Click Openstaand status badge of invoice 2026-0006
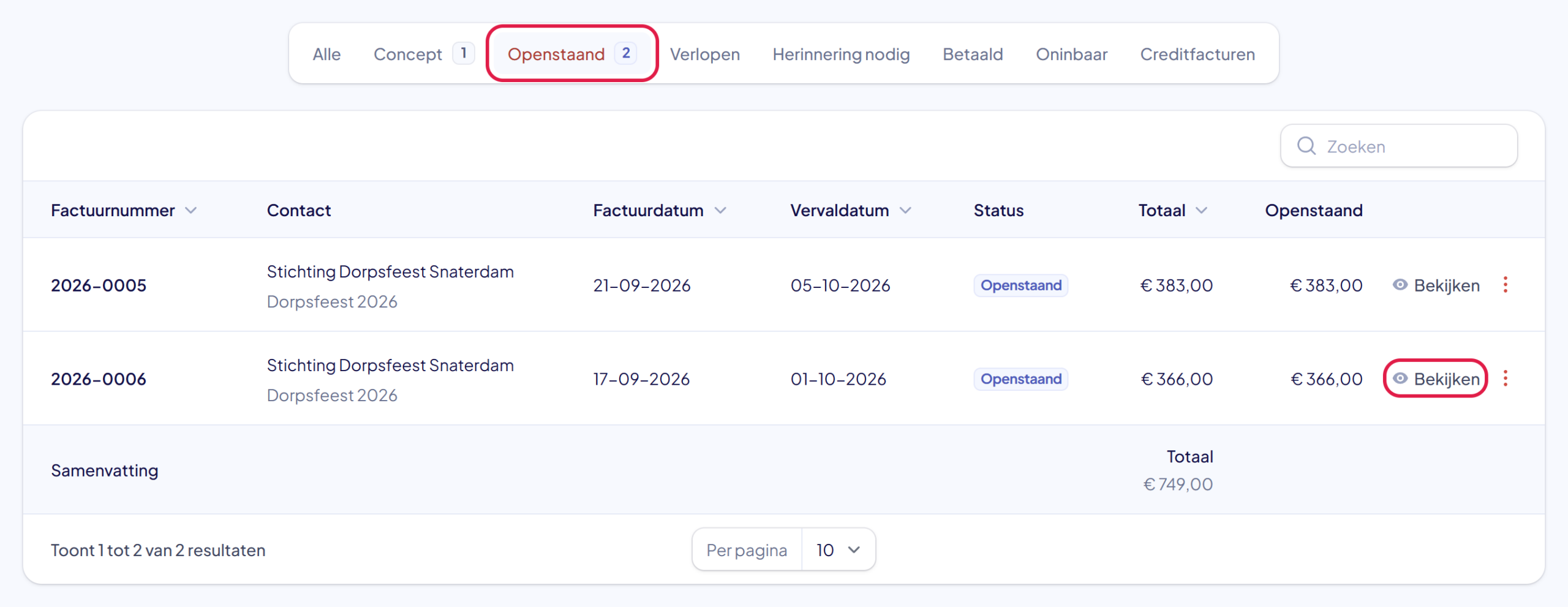1568x607 pixels. coord(1020,379)
